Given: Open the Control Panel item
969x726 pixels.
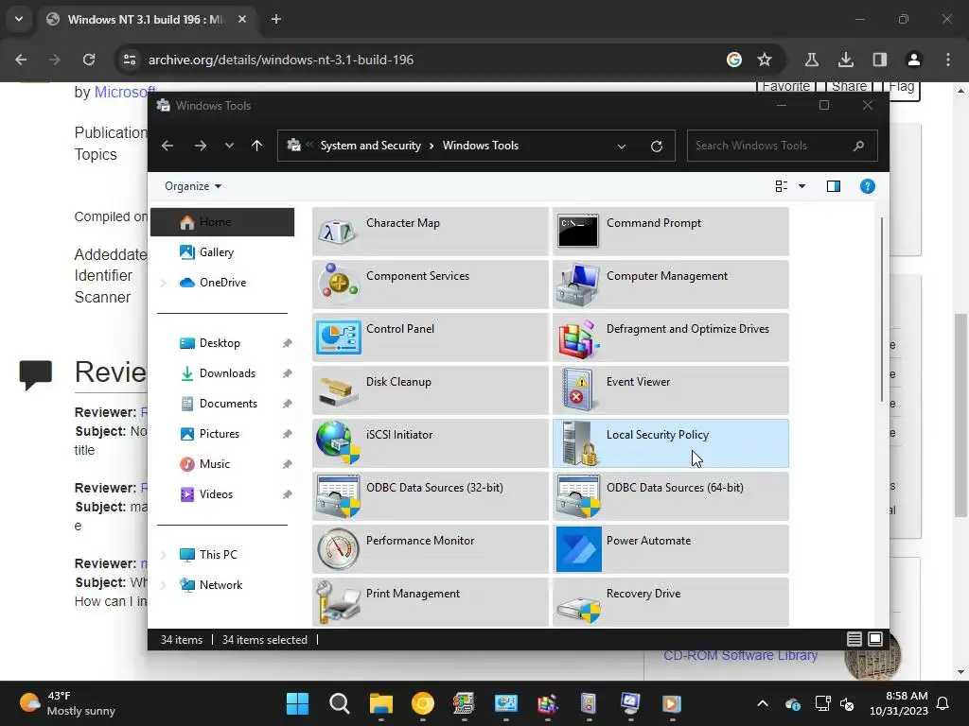Looking at the screenshot, I should 431,337.
